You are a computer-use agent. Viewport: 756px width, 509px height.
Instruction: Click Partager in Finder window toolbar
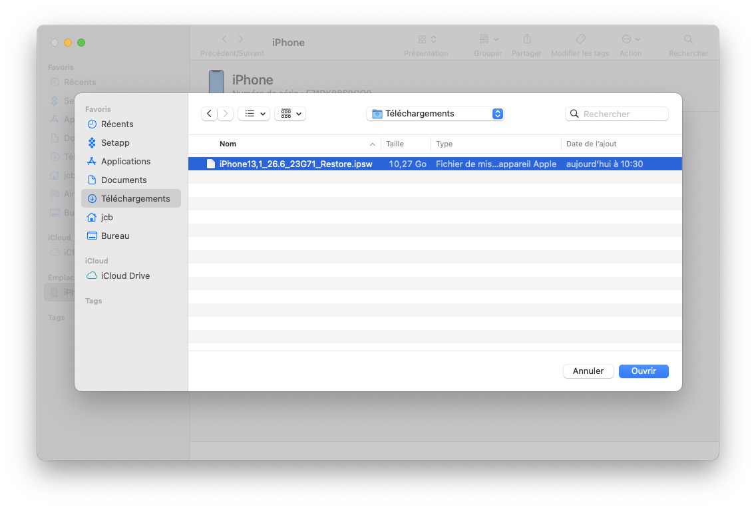[x=526, y=45]
